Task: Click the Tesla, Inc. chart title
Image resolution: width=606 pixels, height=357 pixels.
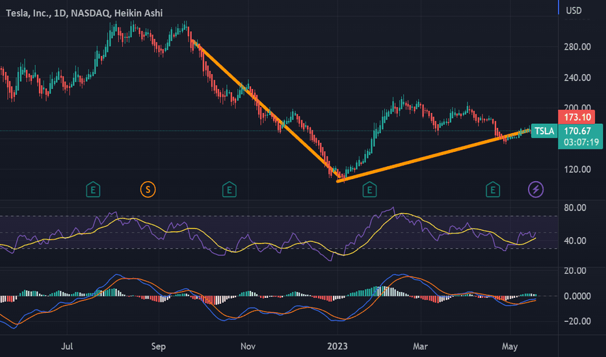Action: [x=85, y=13]
